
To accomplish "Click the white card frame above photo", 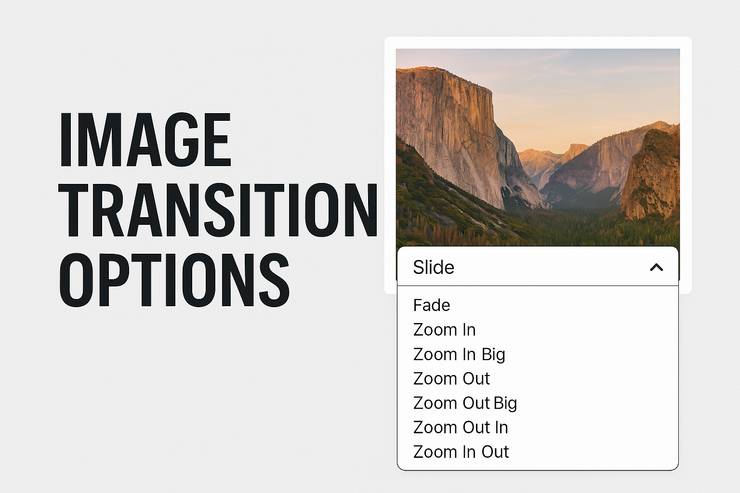I will click(x=538, y=42).
